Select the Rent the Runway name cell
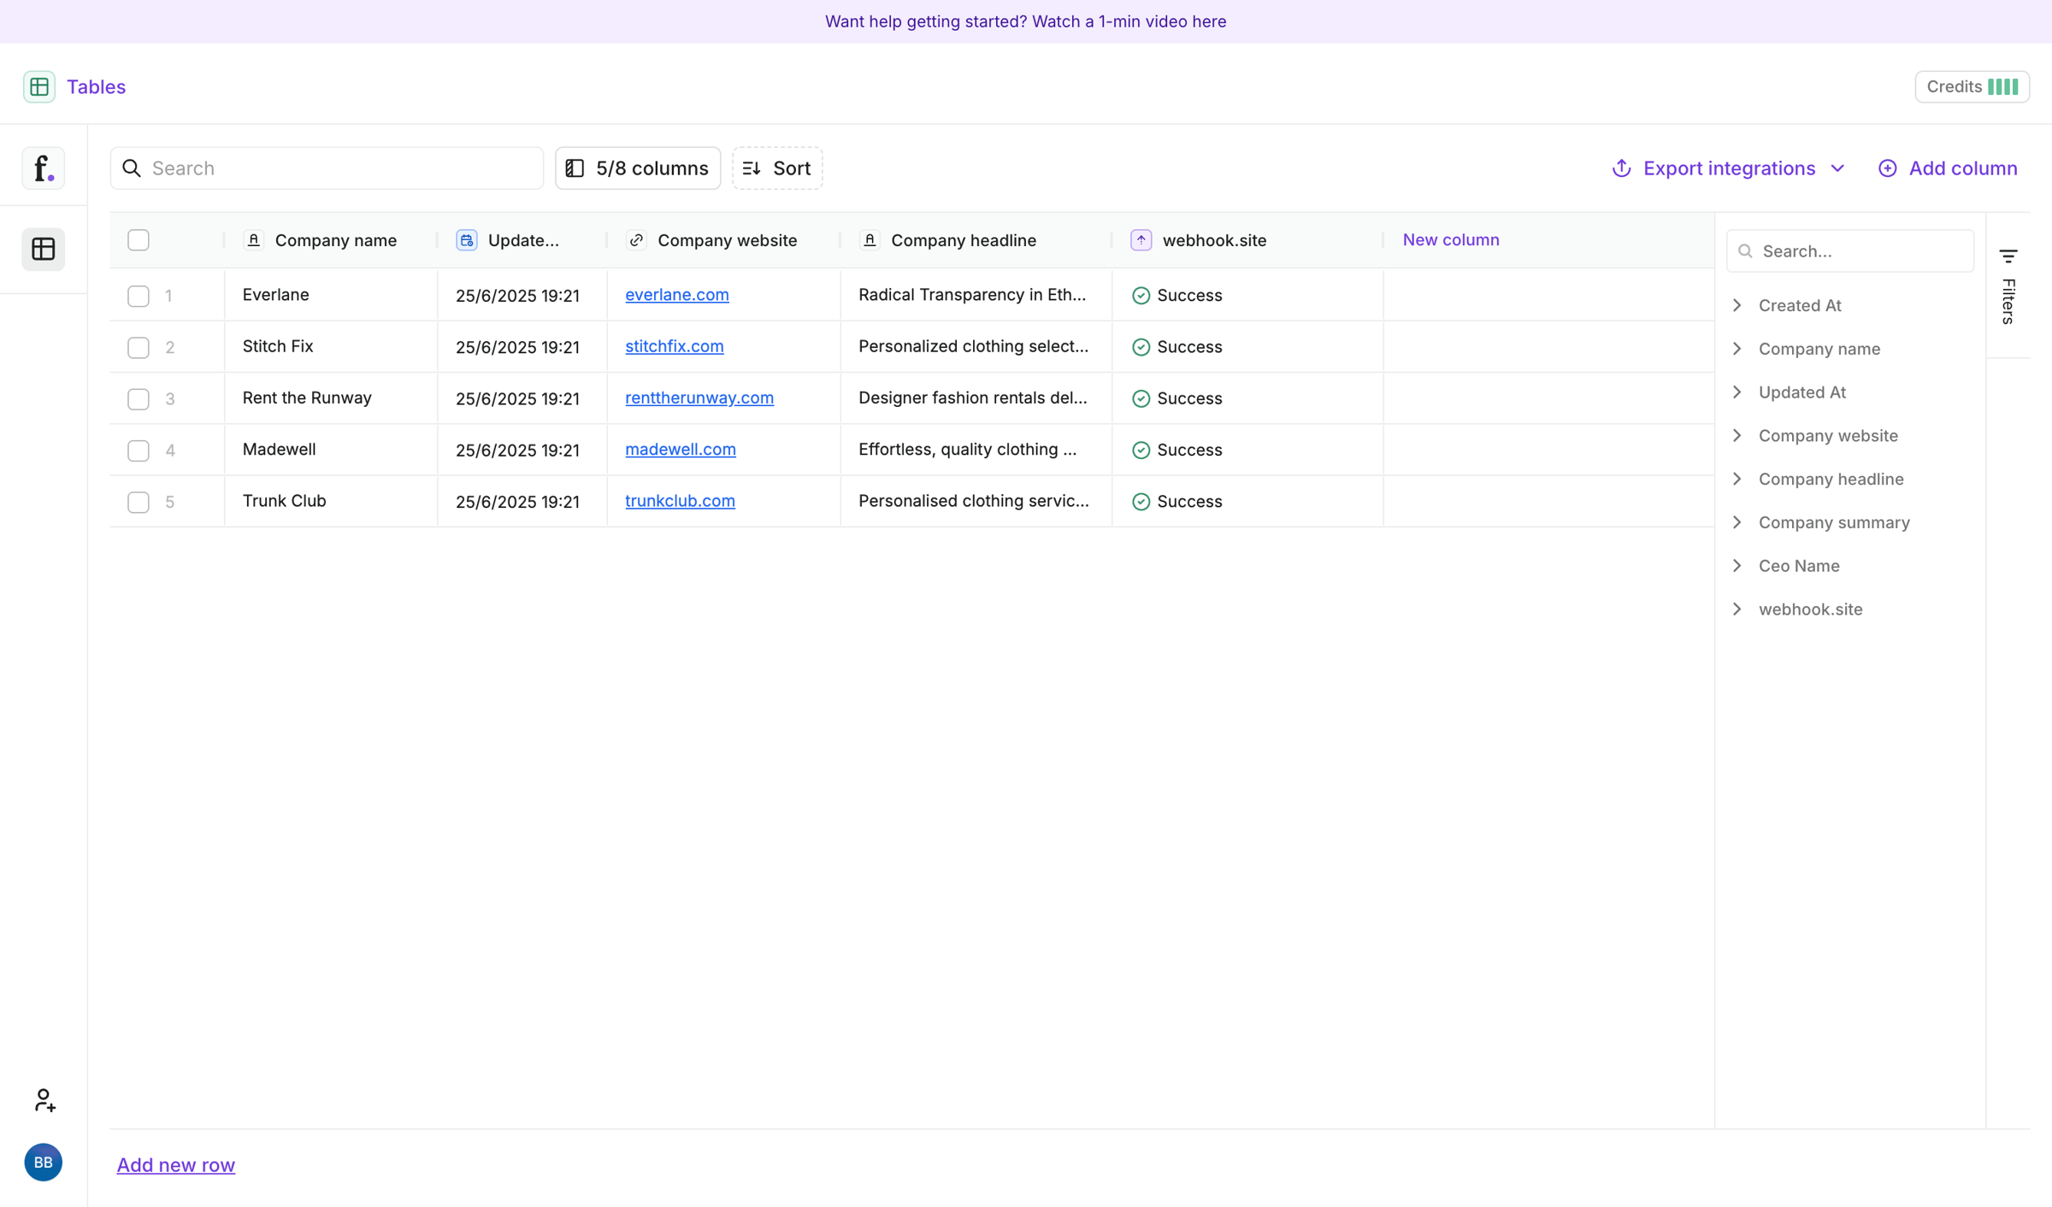2052x1207 pixels. pos(331,398)
